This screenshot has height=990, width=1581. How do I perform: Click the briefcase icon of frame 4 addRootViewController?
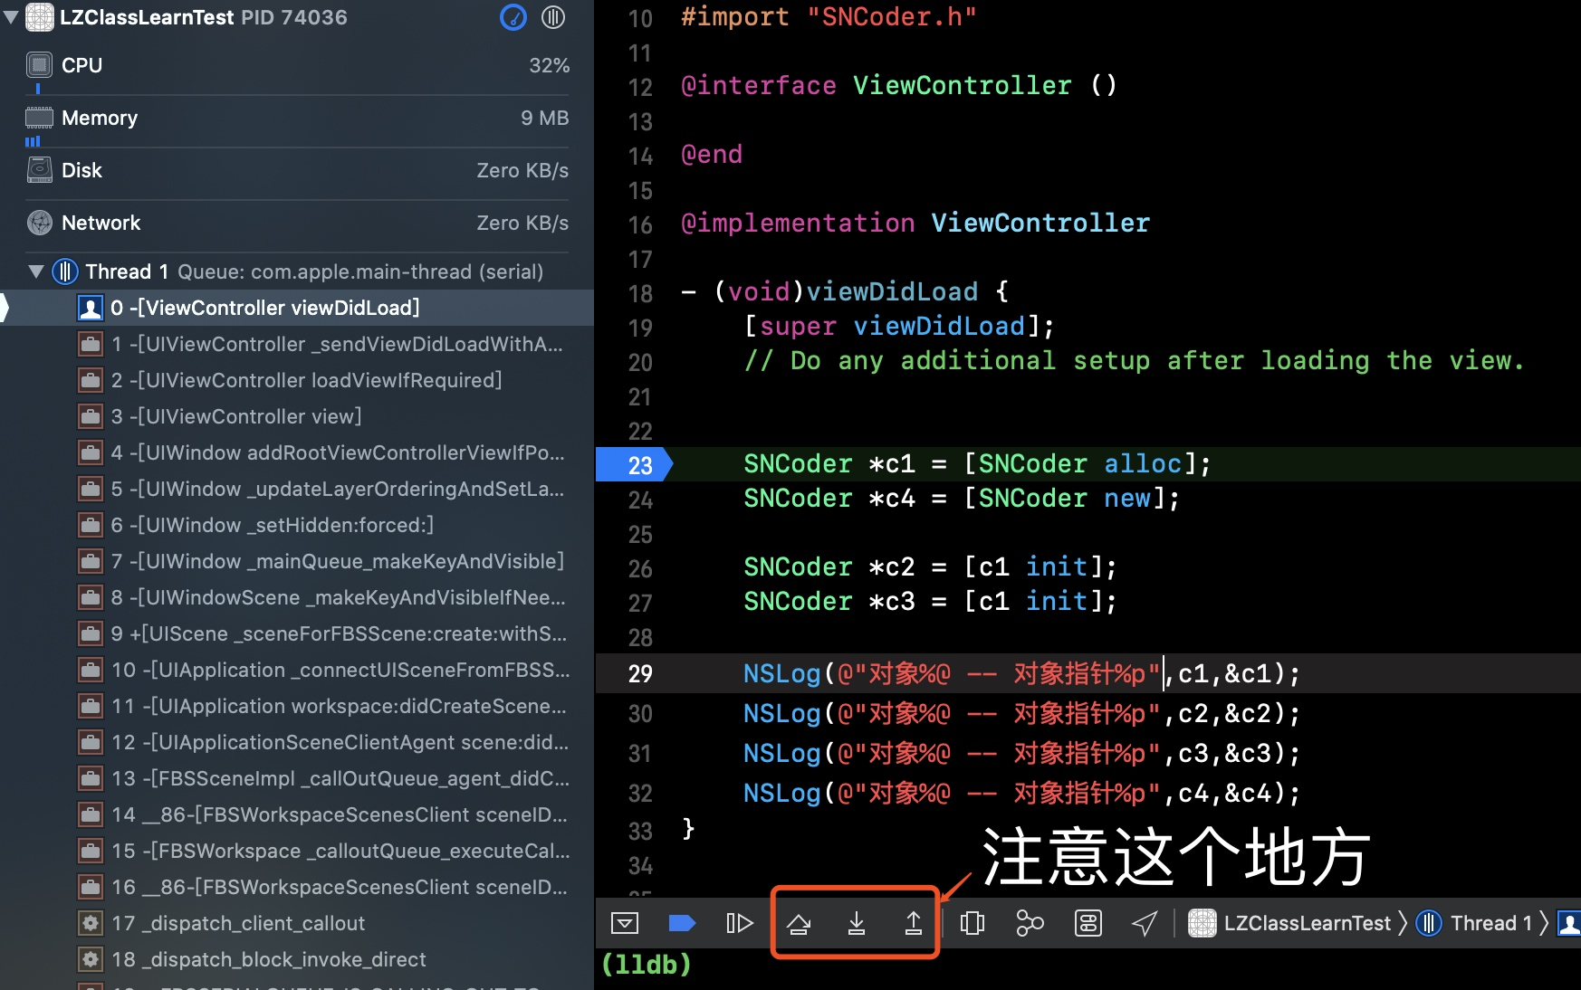[91, 452]
